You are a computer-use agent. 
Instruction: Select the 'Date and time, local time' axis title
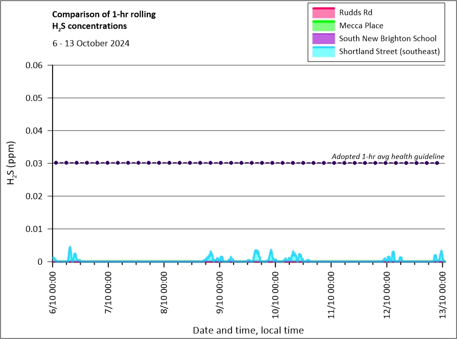point(248,330)
